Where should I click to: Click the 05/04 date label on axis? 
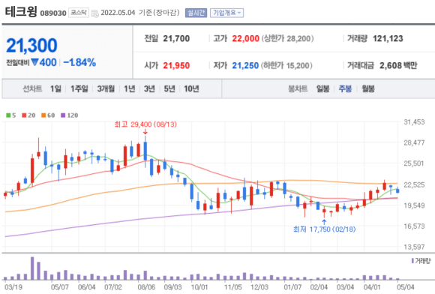[406, 287]
